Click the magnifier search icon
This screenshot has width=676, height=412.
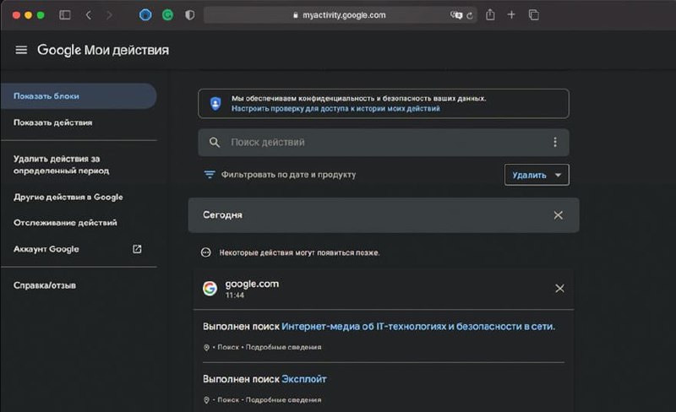click(215, 142)
